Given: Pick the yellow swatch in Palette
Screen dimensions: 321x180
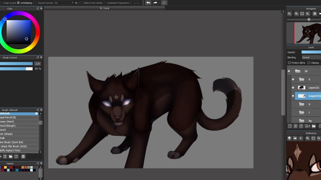Looking at the screenshot, I should 5,167.
